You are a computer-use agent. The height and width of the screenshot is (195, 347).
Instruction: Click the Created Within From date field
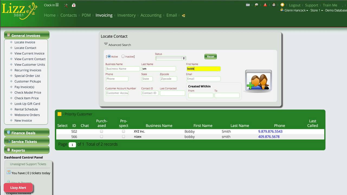201,95
